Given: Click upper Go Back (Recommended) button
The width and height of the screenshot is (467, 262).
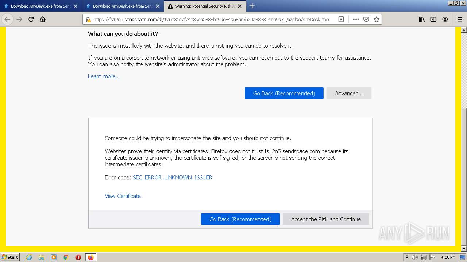Looking at the screenshot, I should (284, 93).
